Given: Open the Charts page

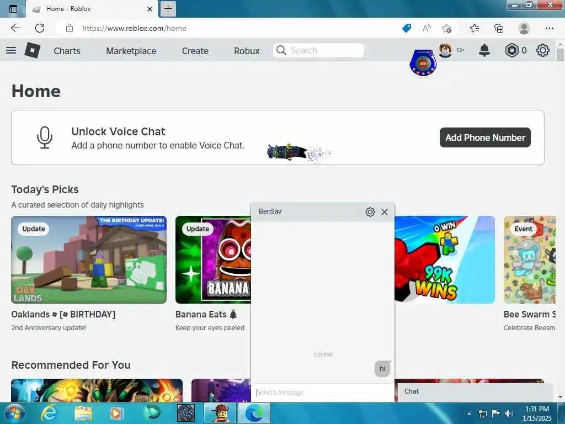Looking at the screenshot, I should coord(67,51).
